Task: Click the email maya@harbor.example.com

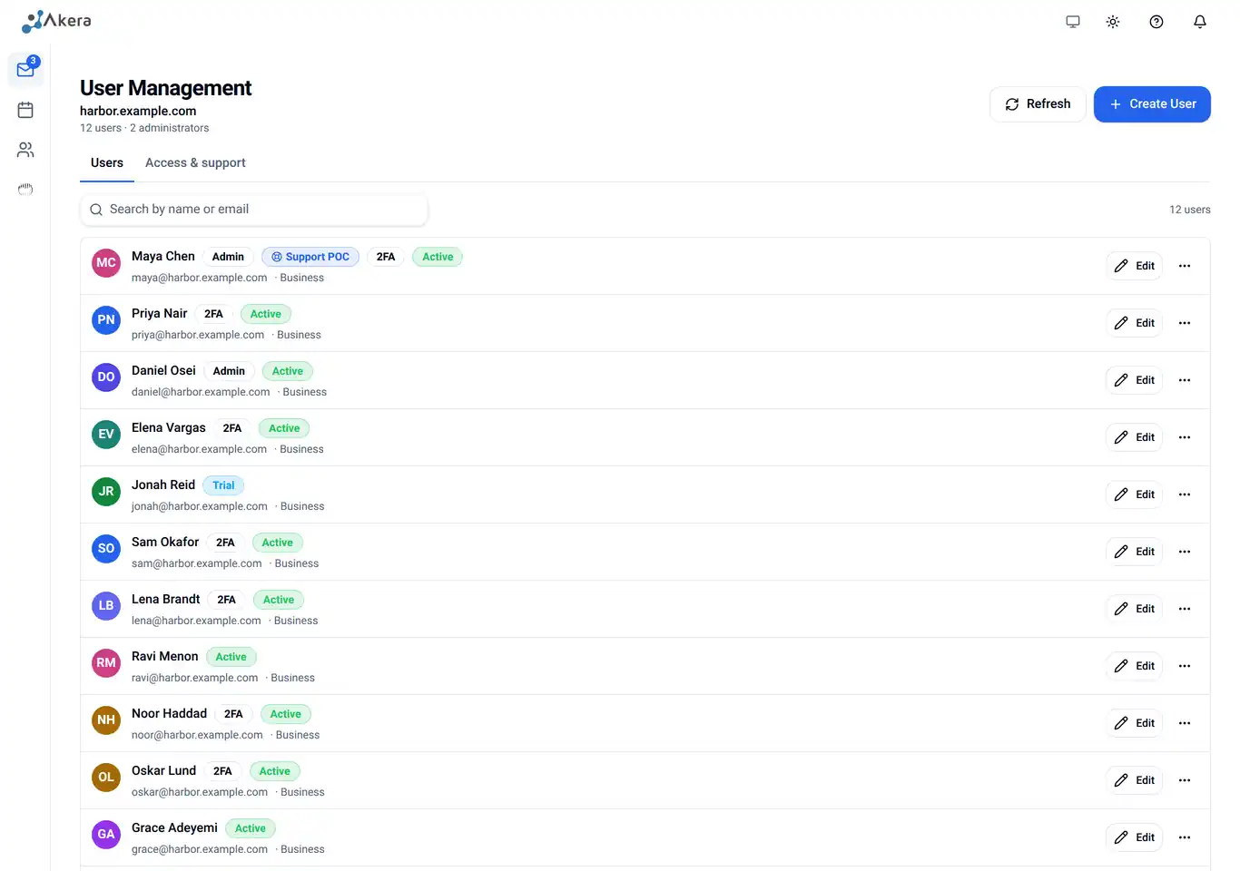Action: (x=200, y=278)
